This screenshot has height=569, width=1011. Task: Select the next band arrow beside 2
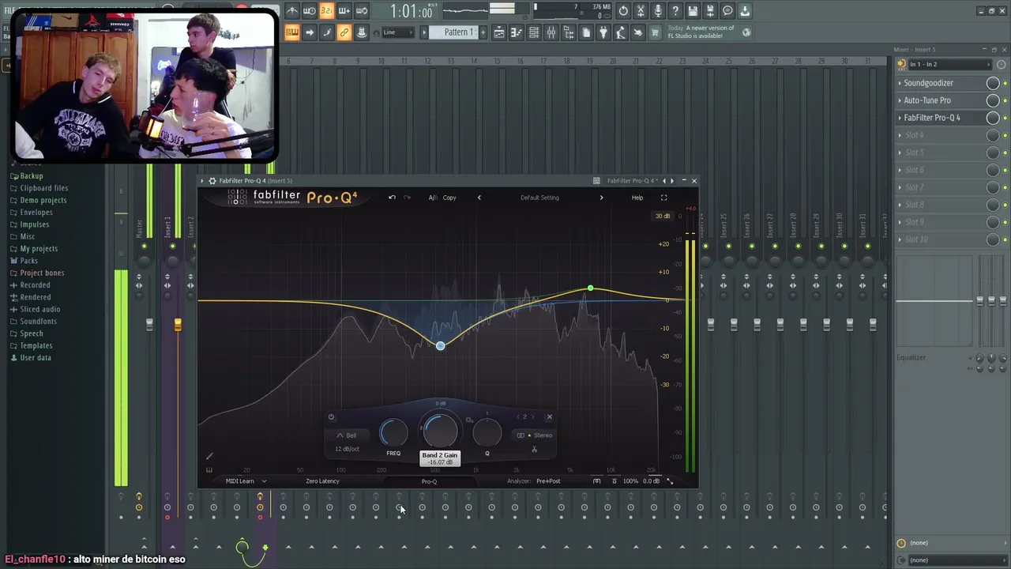[x=532, y=417]
